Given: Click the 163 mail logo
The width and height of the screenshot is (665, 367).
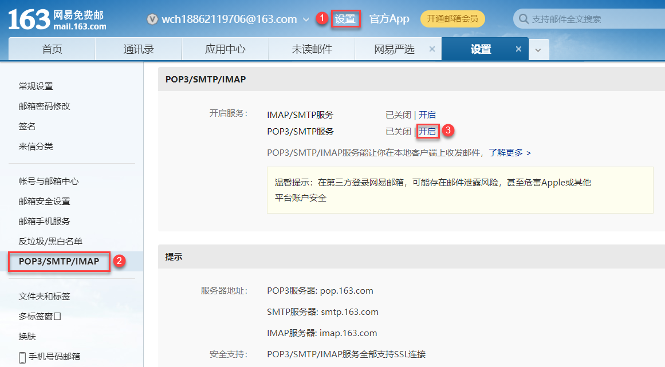Looking at the screenshot, I should 57,19.
